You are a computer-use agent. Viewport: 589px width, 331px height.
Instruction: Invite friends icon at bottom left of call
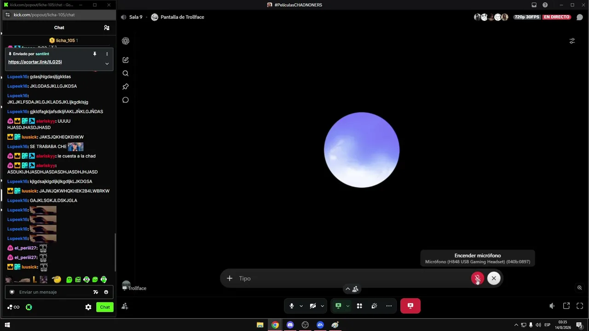click(125, 306)
